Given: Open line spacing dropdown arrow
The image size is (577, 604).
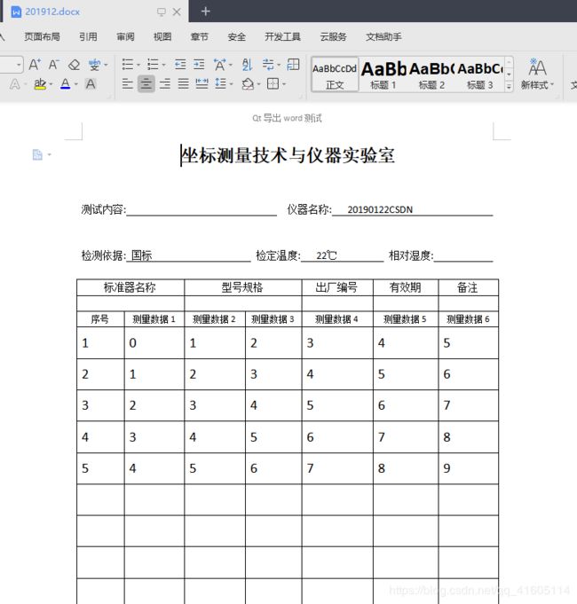Looking at the screenshot, I should point(232,84).
